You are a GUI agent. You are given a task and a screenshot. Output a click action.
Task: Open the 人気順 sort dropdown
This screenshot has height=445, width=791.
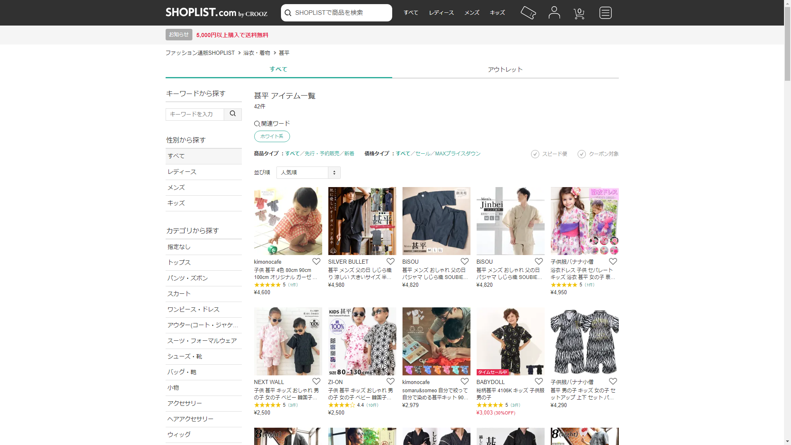coord(308,173)
